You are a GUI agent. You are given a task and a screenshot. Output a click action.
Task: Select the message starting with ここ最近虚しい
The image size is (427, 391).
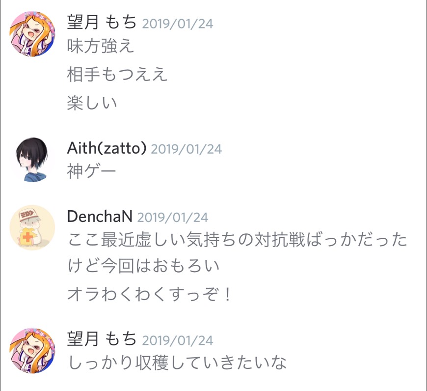pyautogui.click(x=237, y=240)
